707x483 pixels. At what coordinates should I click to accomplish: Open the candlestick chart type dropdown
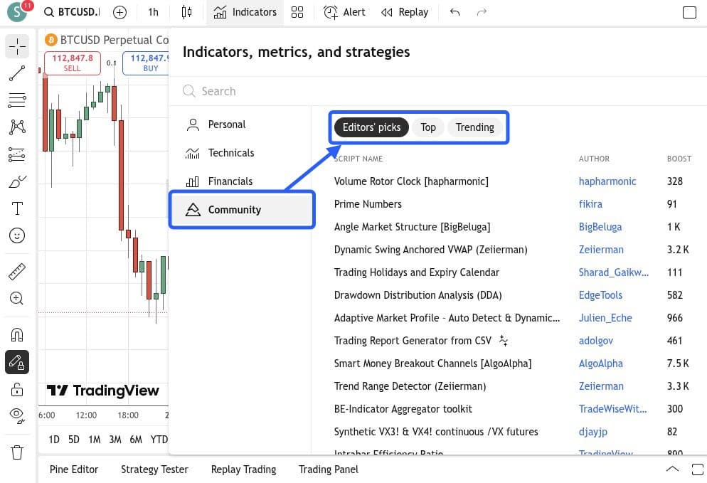click(x=186, y=12)
